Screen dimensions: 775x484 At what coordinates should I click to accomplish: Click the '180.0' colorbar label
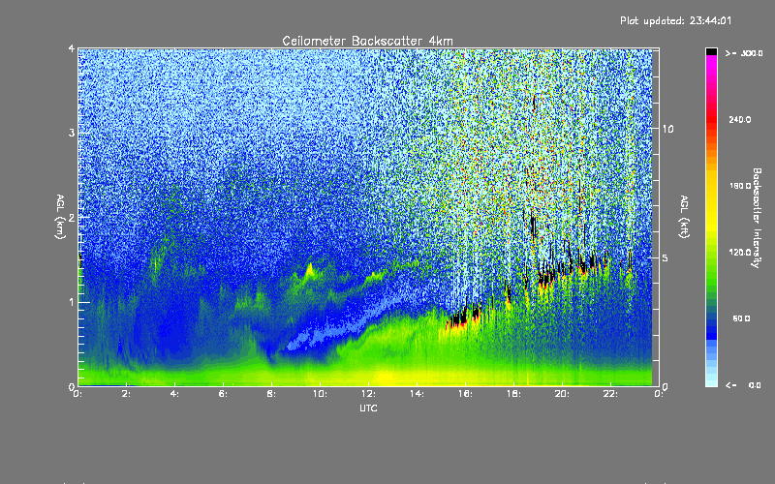click(740, 186)
